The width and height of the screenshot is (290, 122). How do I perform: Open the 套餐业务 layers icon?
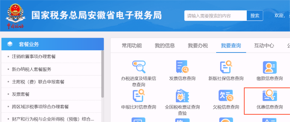coord(10,44)
